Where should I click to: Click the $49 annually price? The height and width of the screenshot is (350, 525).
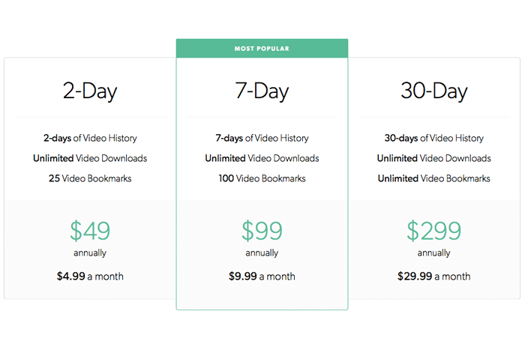(90, 231)
